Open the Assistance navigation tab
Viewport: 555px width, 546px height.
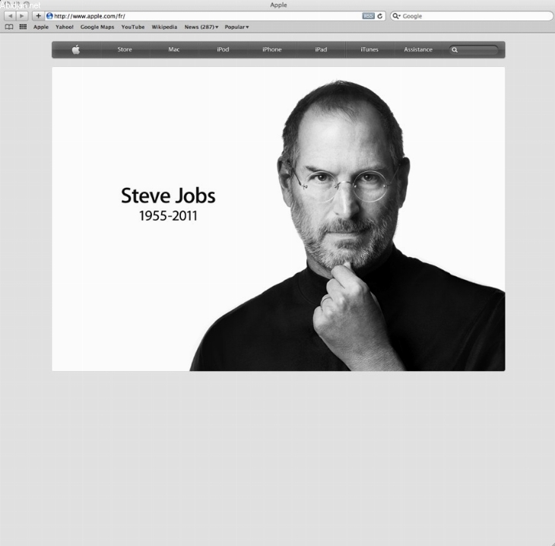(x=418, y=49)
